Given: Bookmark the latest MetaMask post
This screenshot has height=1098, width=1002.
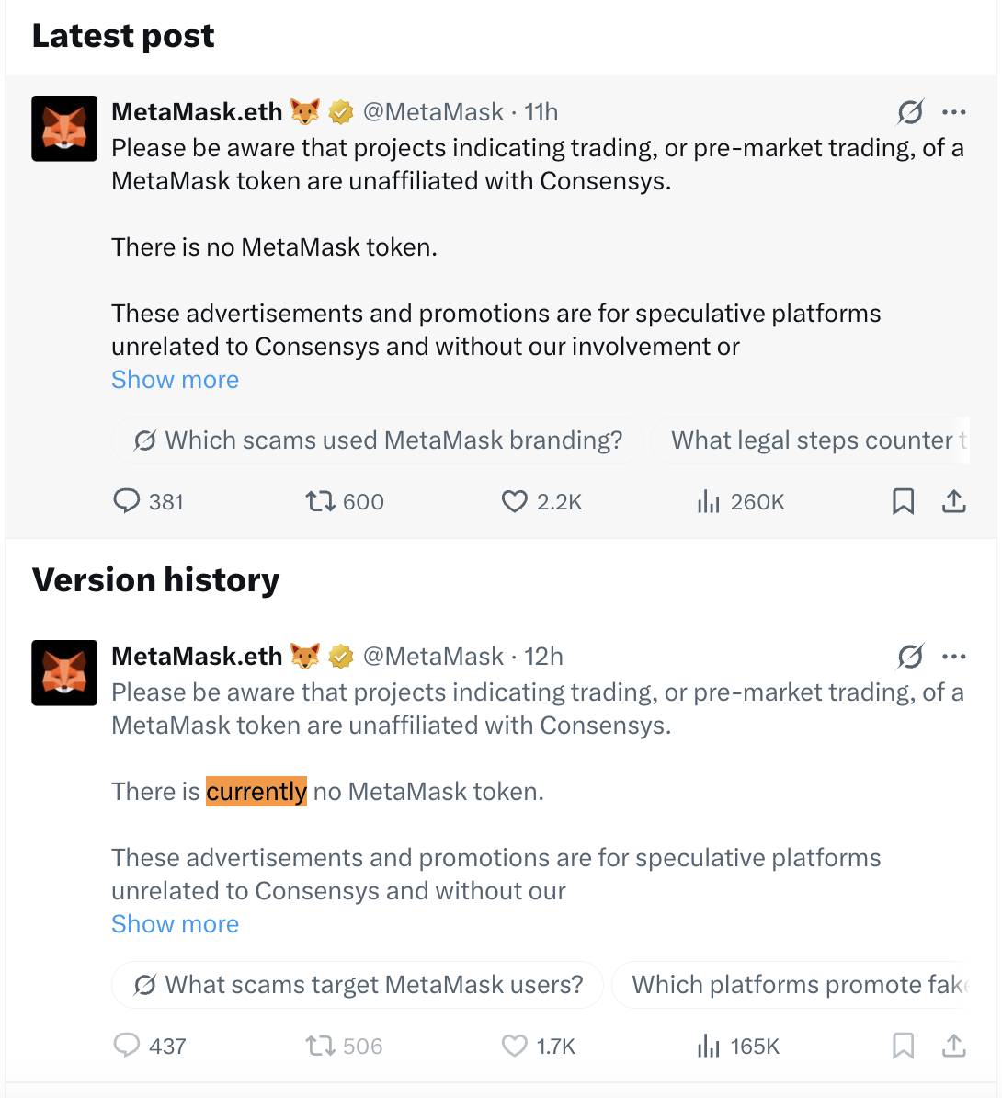Looking at the screenshot, I should pyautogui.click(x=903, y=501).
